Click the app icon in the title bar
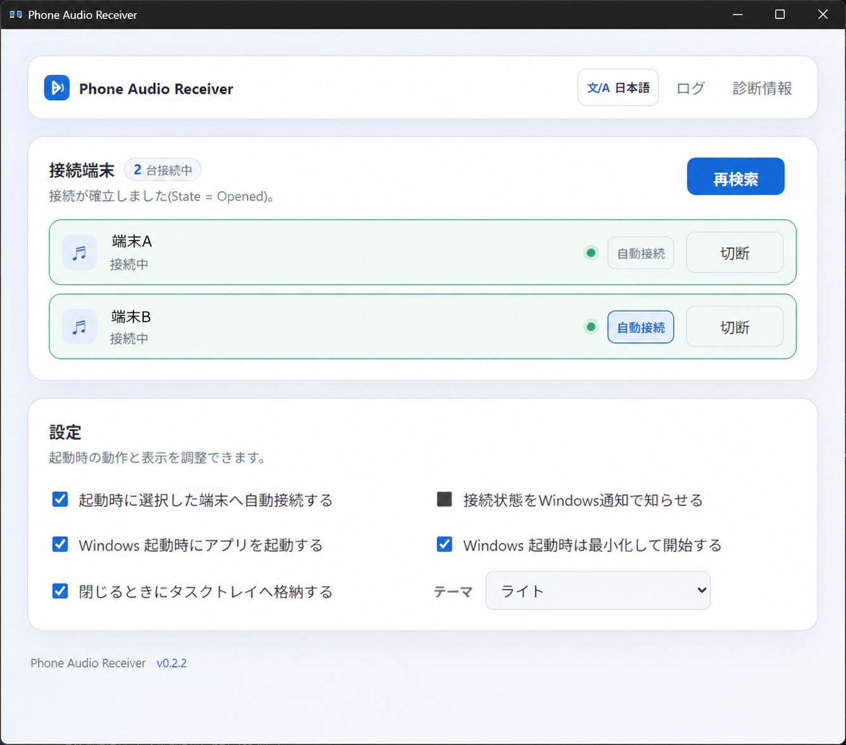 [16, 15]
